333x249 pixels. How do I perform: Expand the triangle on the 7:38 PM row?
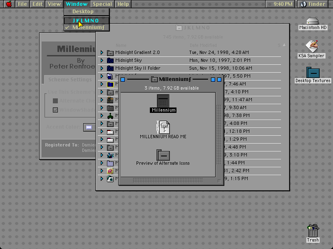pos(102,116)
